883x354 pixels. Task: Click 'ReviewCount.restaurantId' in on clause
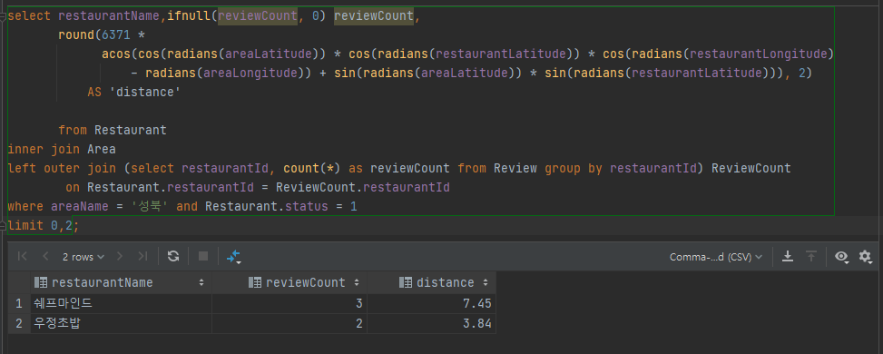click(x=363, y=187)
